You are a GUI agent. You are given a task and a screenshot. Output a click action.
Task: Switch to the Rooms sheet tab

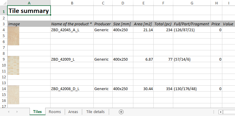click(55, 112)
